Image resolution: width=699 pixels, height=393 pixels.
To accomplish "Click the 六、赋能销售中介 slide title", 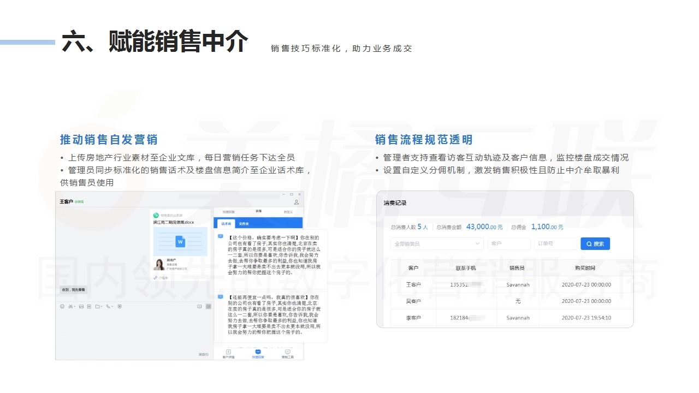I will coord(155,41).
